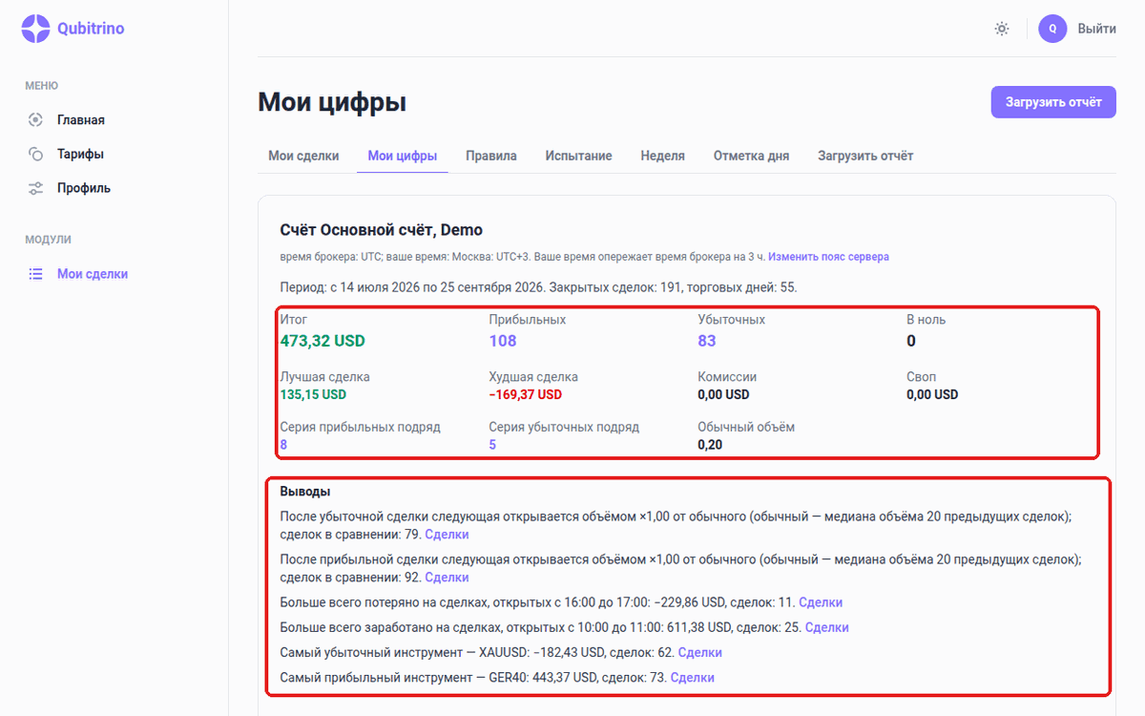The width and height of the screenshot is (1145, 716).
Task: Toggle the light/dark theme sun icon
Action: click(x=1001, y=29)
